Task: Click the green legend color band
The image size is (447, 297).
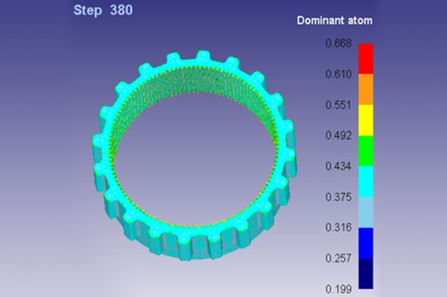Action: click(365, 151)
